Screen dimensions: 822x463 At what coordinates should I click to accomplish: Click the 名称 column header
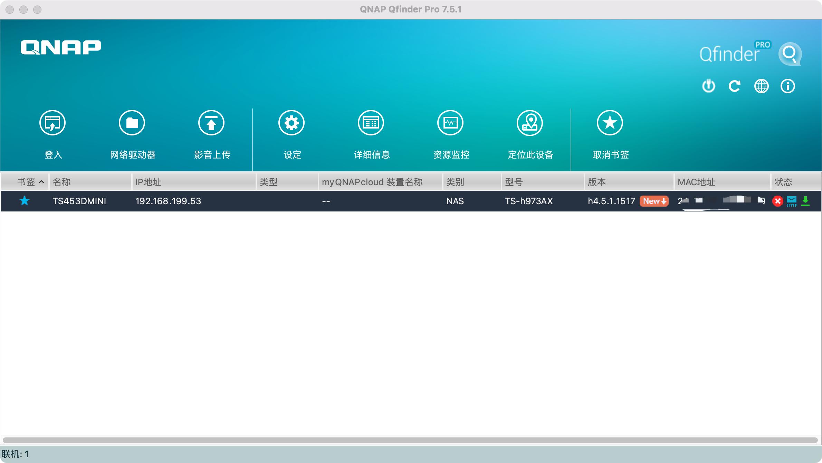[62, 182]
